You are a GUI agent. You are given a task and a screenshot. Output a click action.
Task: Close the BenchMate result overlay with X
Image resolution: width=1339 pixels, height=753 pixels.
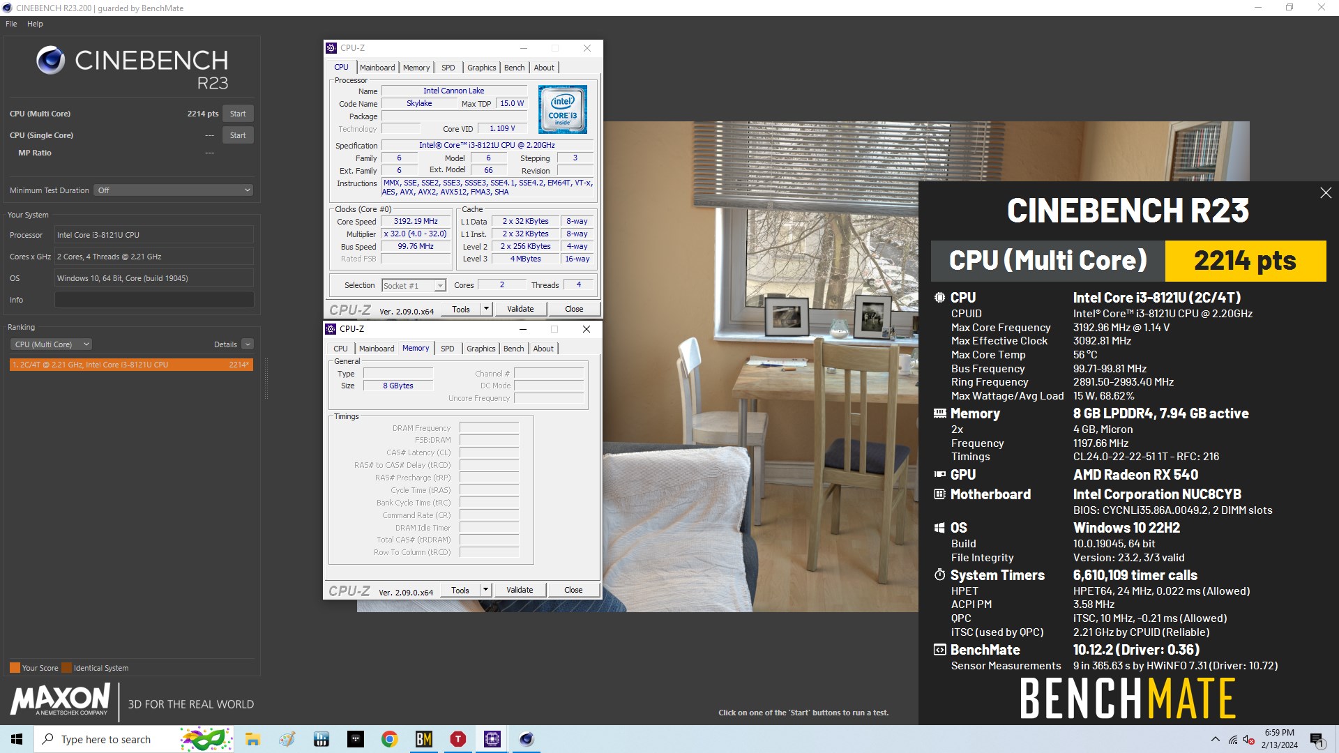tap(1326, 193)
